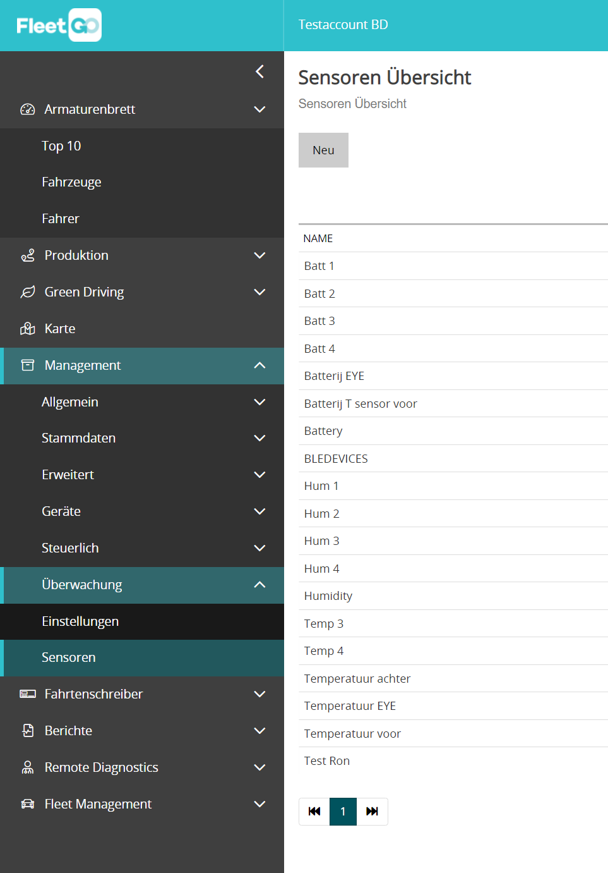
Task: Open sensor row BLEDEVICES
Action: pos(453,459)
